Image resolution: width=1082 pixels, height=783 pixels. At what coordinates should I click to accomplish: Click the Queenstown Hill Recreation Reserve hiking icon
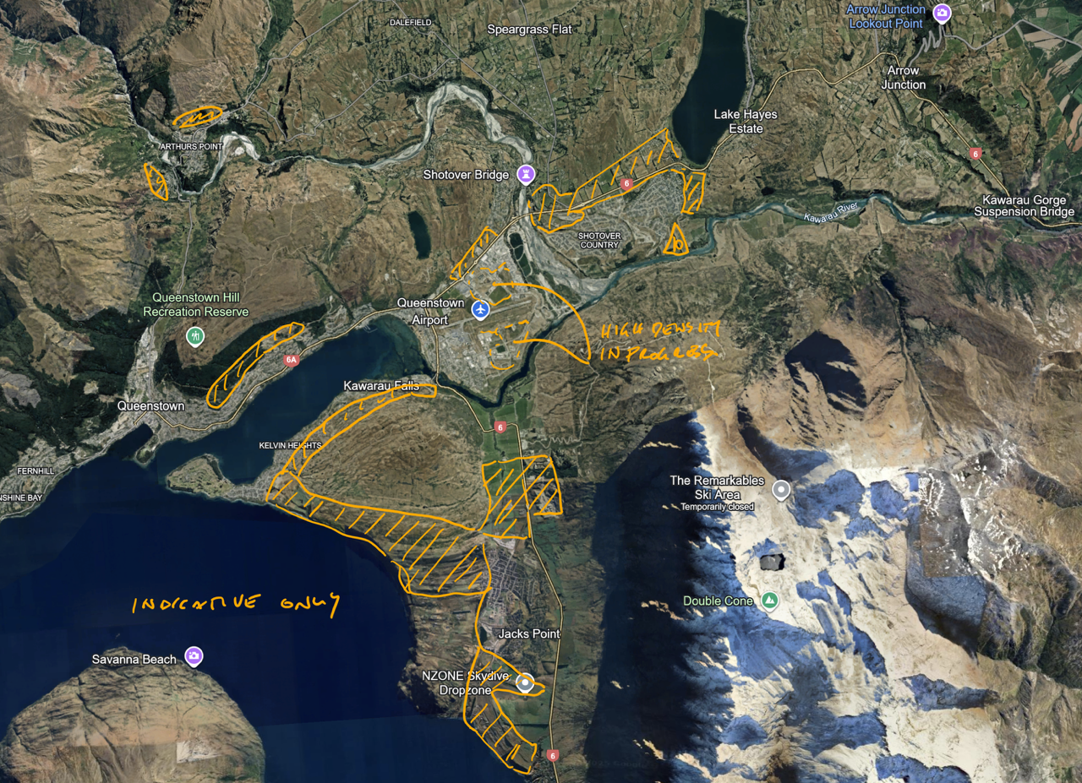click(x=195, y=337)
